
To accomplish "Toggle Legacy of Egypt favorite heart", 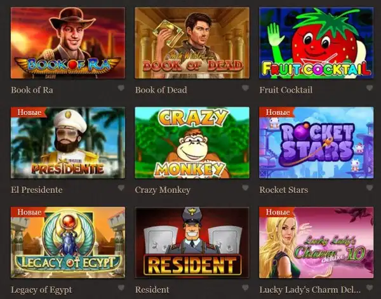I will 121,288.
